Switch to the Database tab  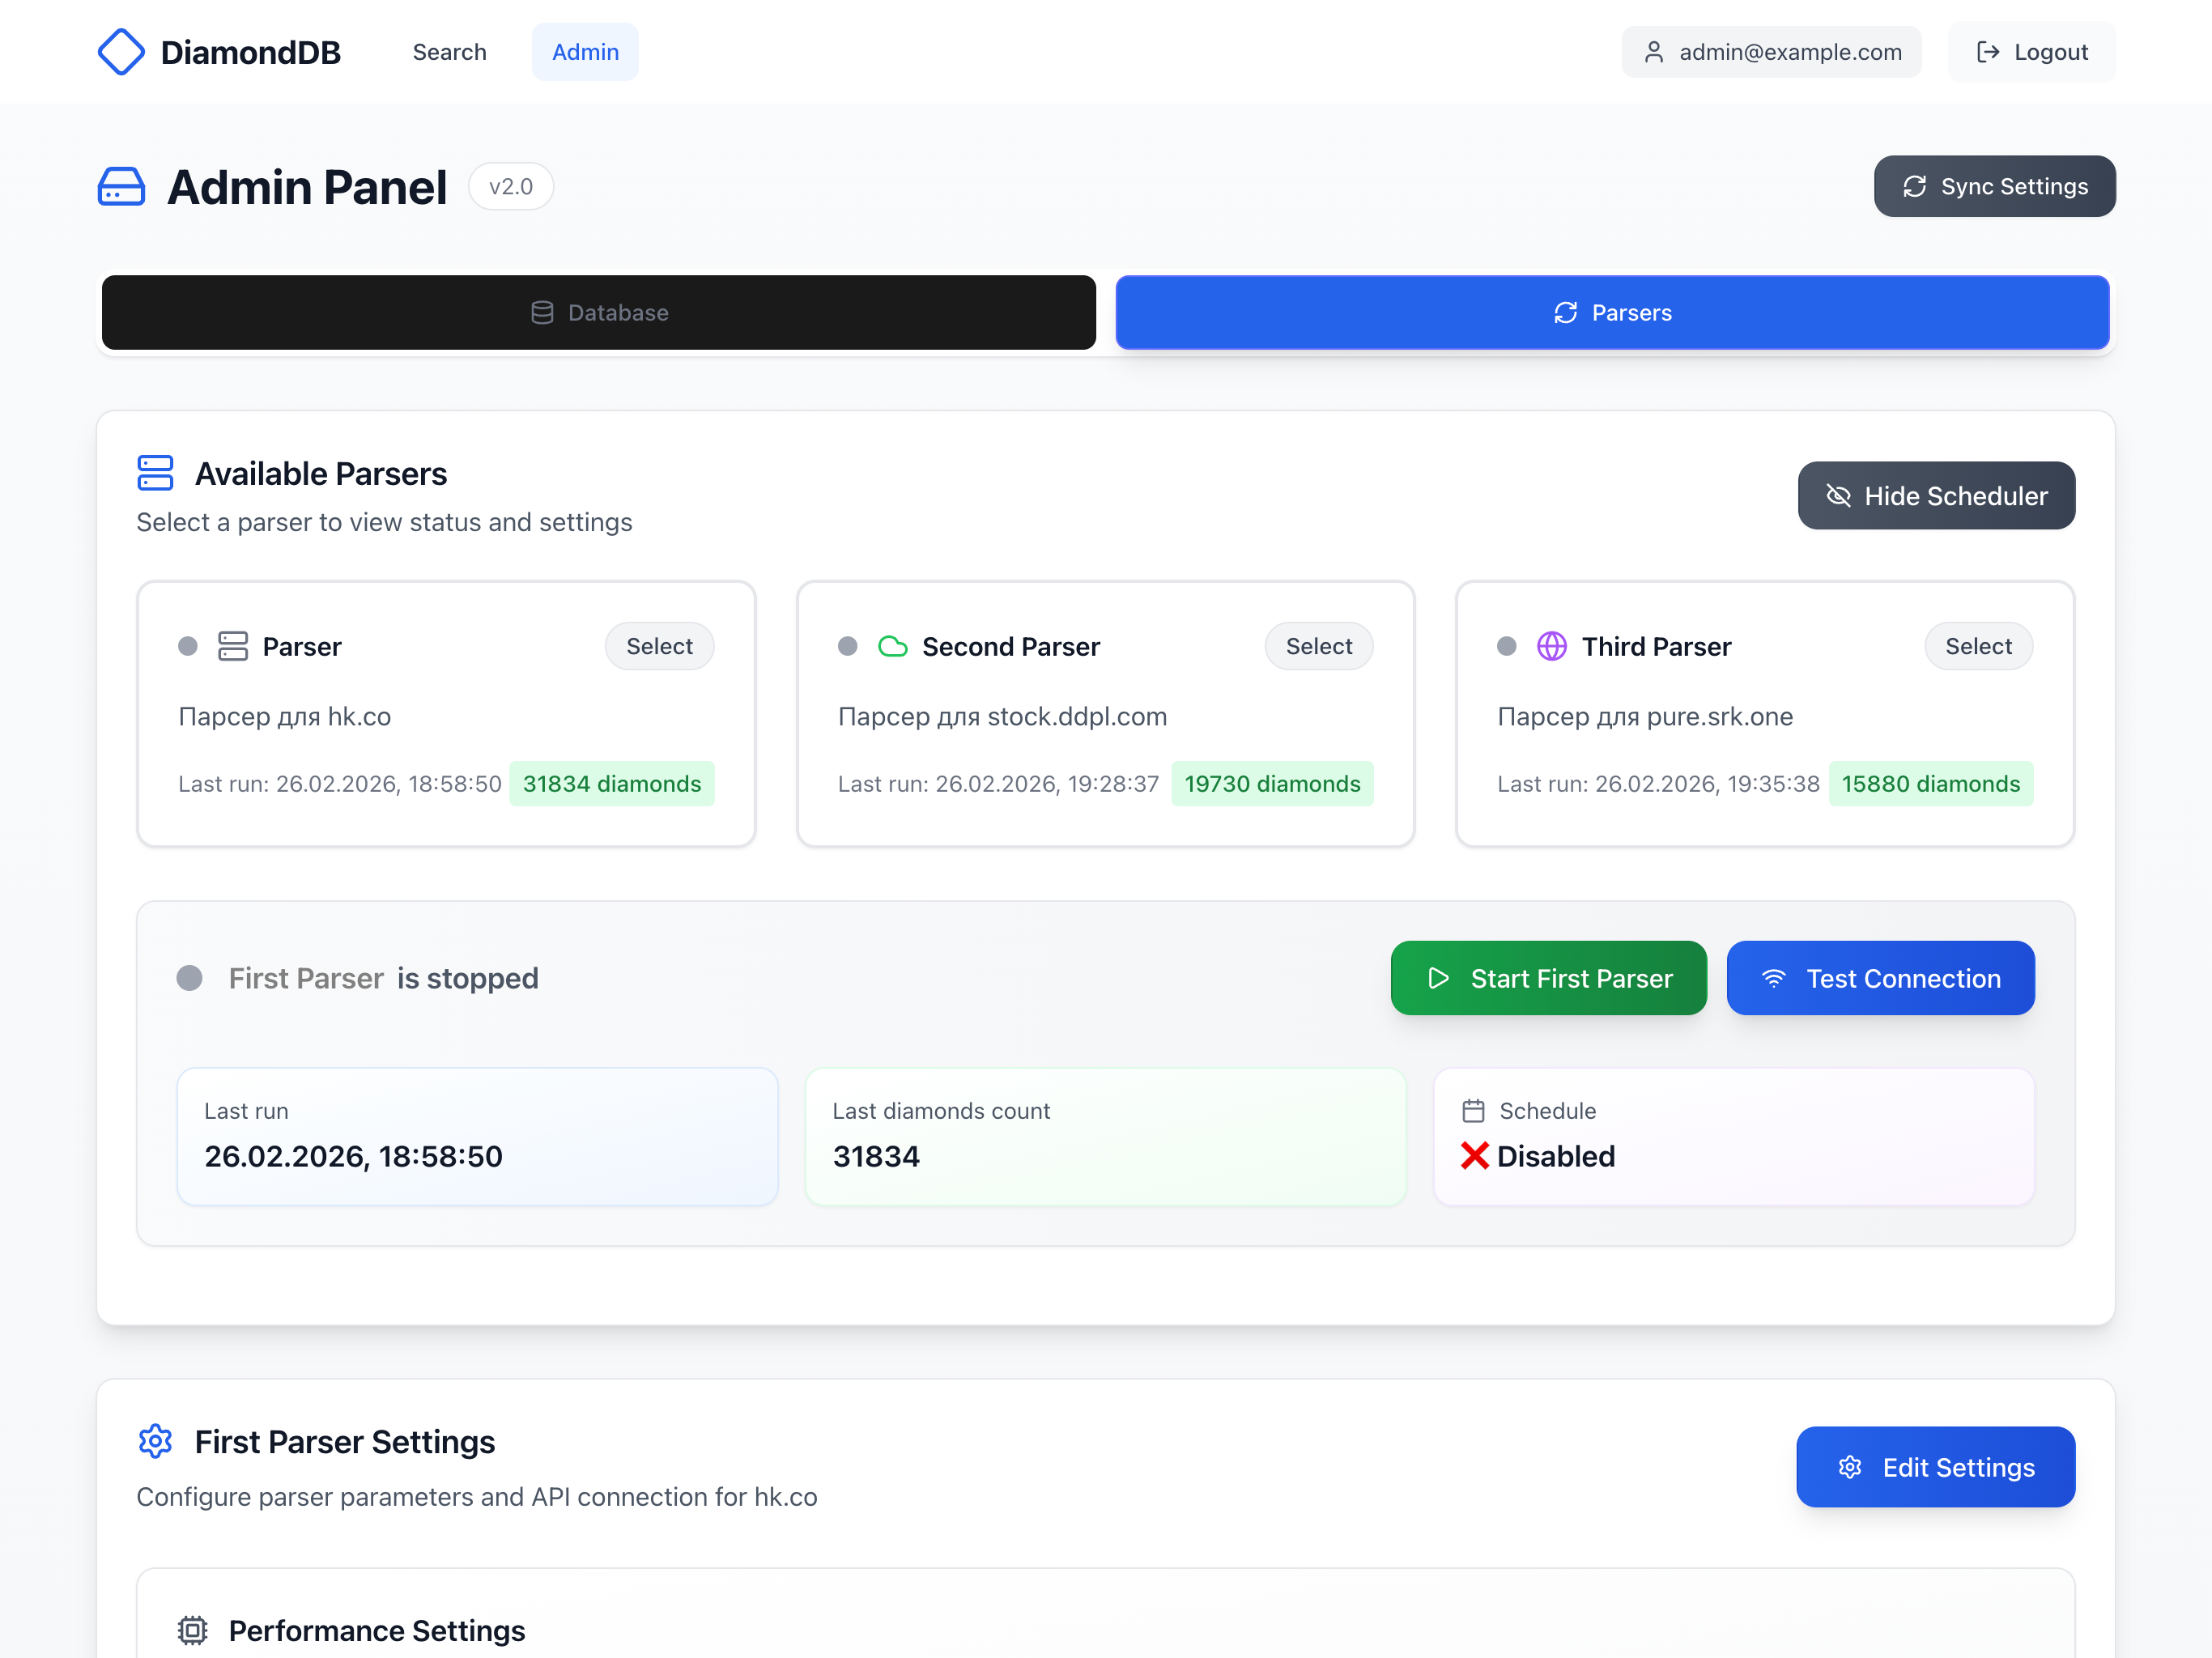pyautogui.click(x=598, y=313)
